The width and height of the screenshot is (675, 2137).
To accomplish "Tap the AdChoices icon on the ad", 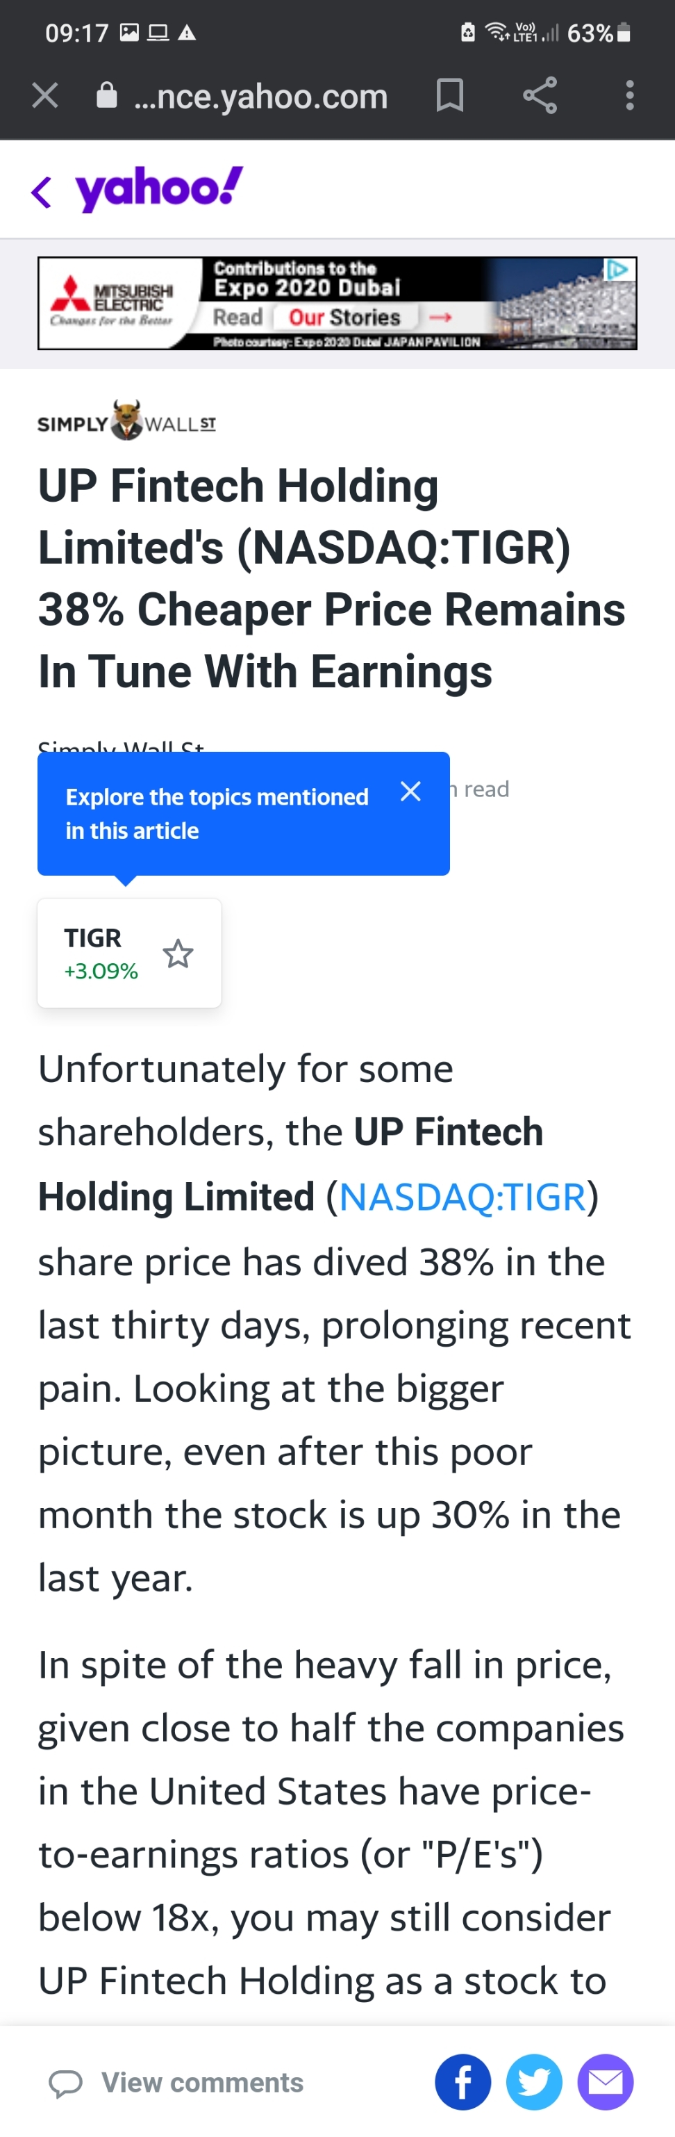I will click(618, 270).
